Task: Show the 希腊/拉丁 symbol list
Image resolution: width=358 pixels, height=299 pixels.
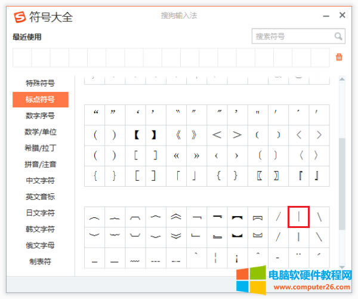Action: coord(40,148)
